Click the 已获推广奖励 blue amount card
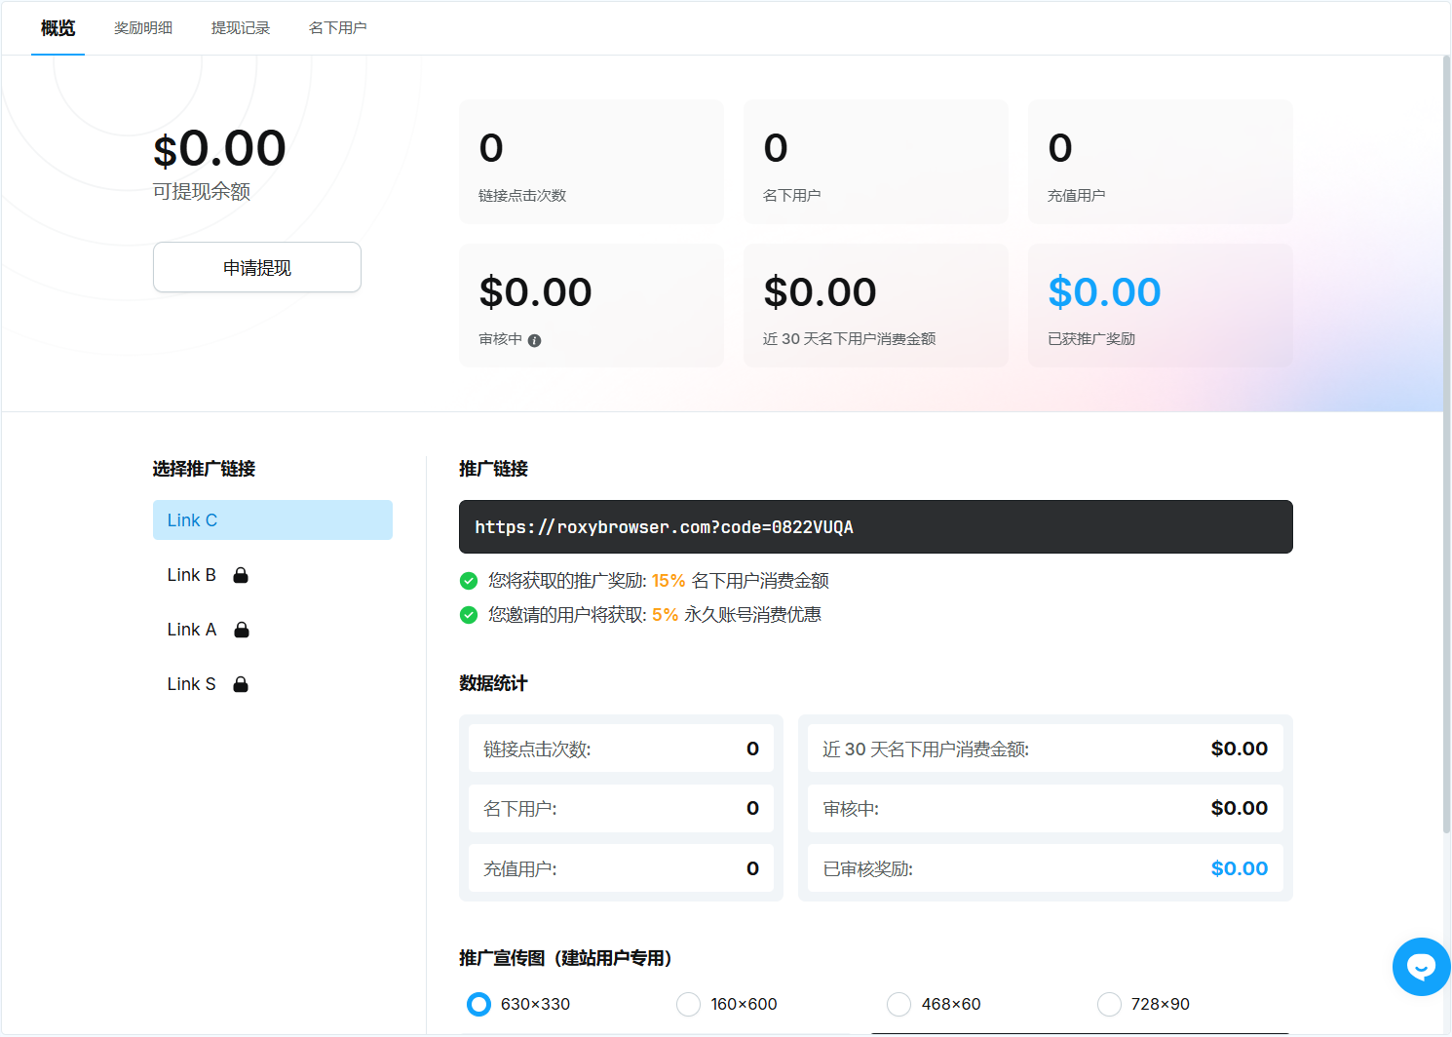This screenshot has height=1037, width=1452. (x=1161, y=305)
